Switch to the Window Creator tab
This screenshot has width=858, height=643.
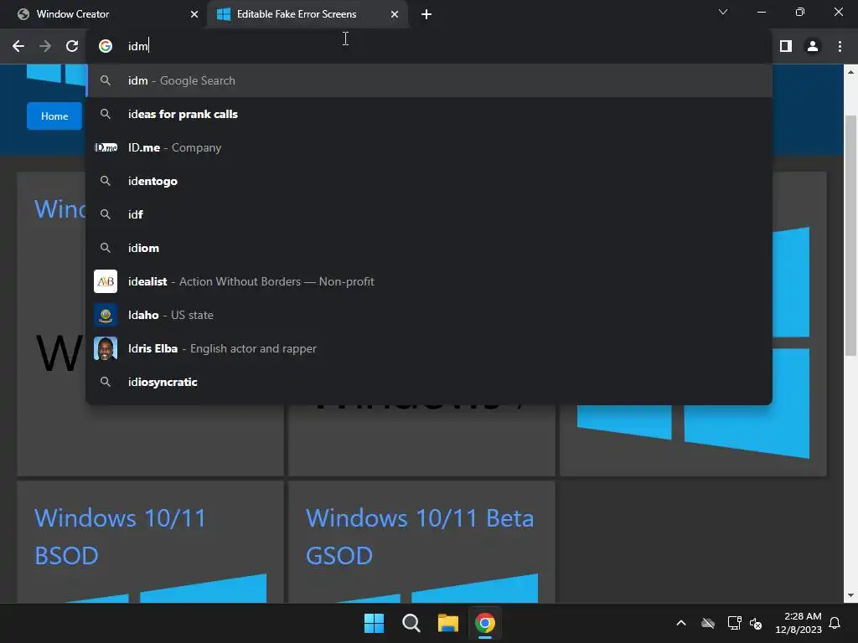pos(104,14)
